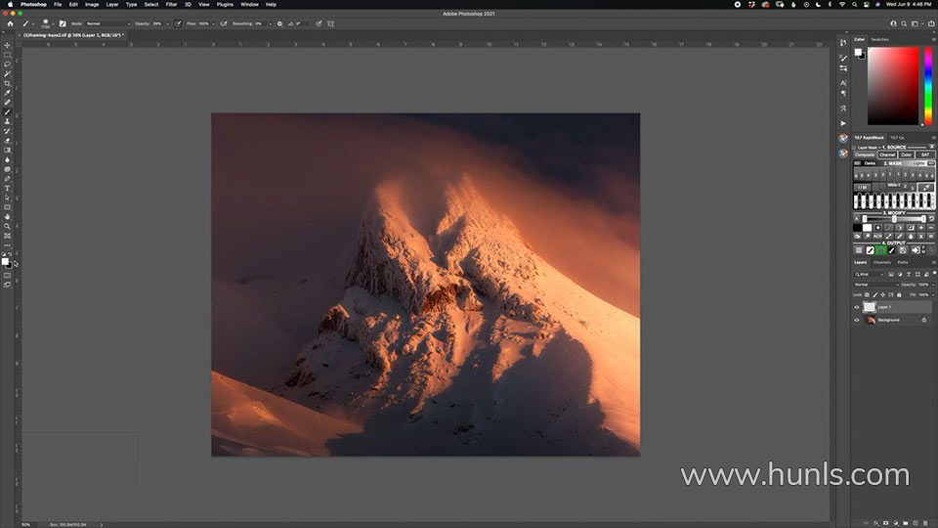
Task: Select the Lasso tool
Action: tap(7, 64)
